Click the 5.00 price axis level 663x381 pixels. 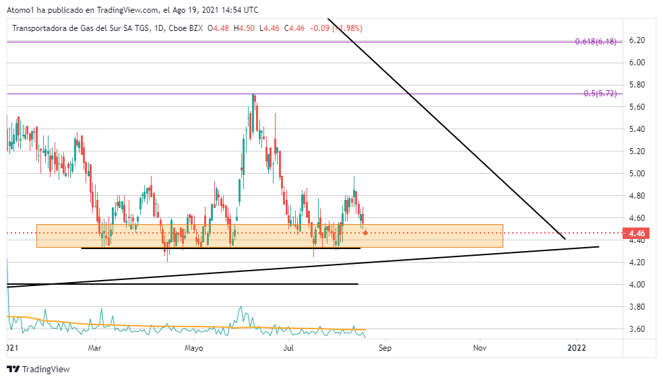click(x=637, y=174)
